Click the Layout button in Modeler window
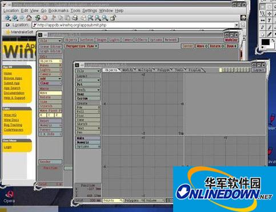 (x=258, y=70)
